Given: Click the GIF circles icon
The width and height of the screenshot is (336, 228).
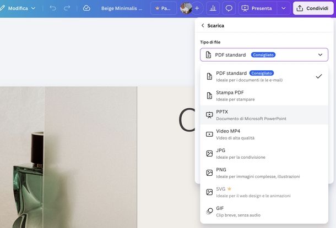Looking at the screenshot, I should (x=209, y=212).
